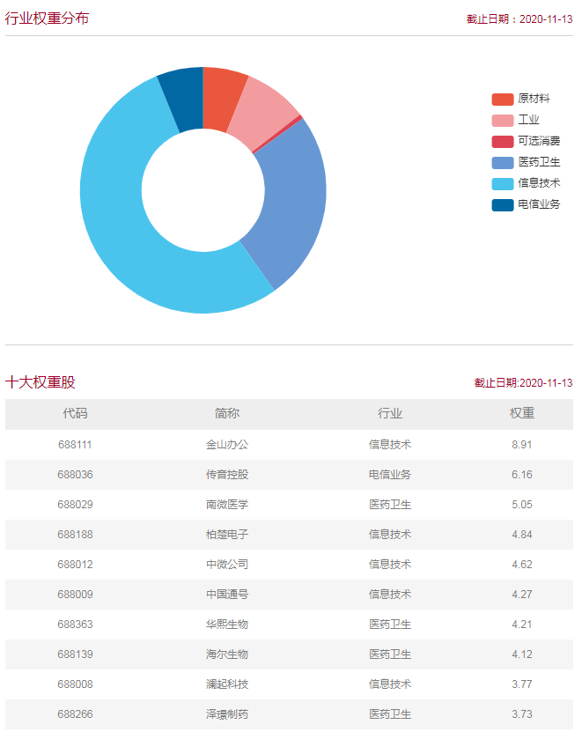Click stock name 中国通号

227,595
